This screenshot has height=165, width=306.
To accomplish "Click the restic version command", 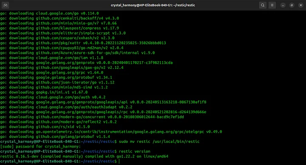I will [135, 151].
